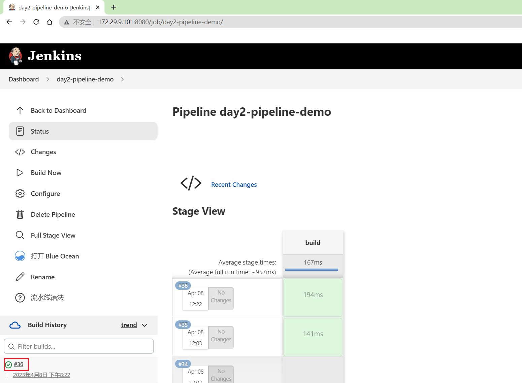The width and height of the screenshot is (522, 383).
Task: Select Build Now in the sidebar
Action: click(83, 173)
